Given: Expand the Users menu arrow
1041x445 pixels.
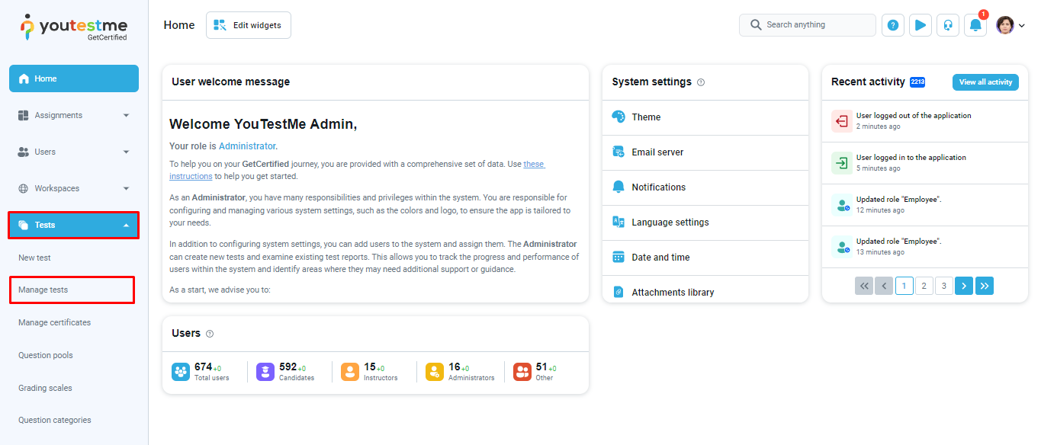Looking at the screenshot, I should [x=126, y=152].
